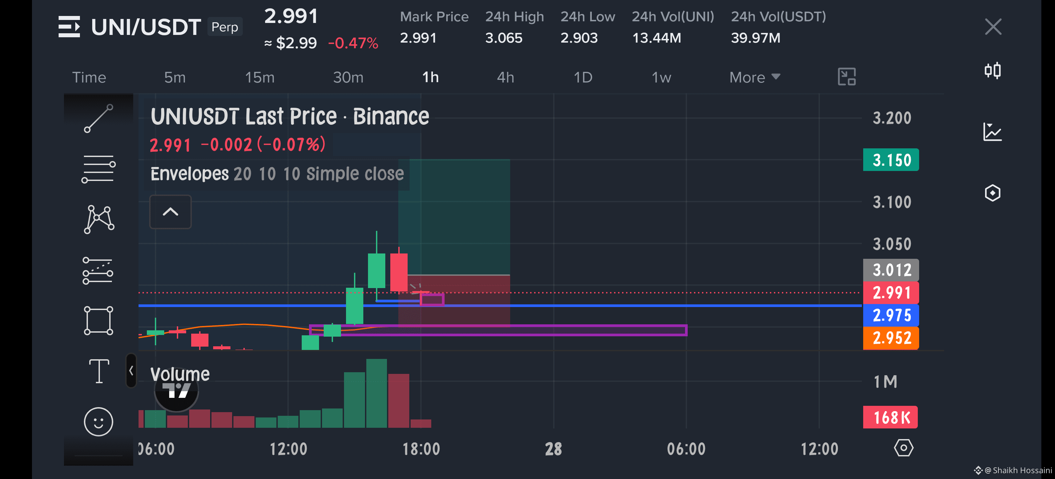Click the 24h Vol(USDT) value 39.97M
This screenshot has width=1055, height=479.
click(756, 38)
